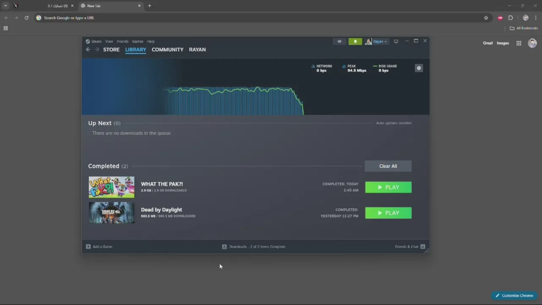Click the Auto-updates enabled text
Image resolution: width=542 pixels, height=305 pixels.
(394, 123)
